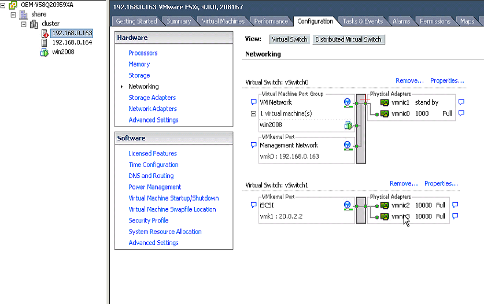This screenshot has width=484, height=304.
Task: Click the vmnic3 speech bubble info icon
Action: click(455, 216)
